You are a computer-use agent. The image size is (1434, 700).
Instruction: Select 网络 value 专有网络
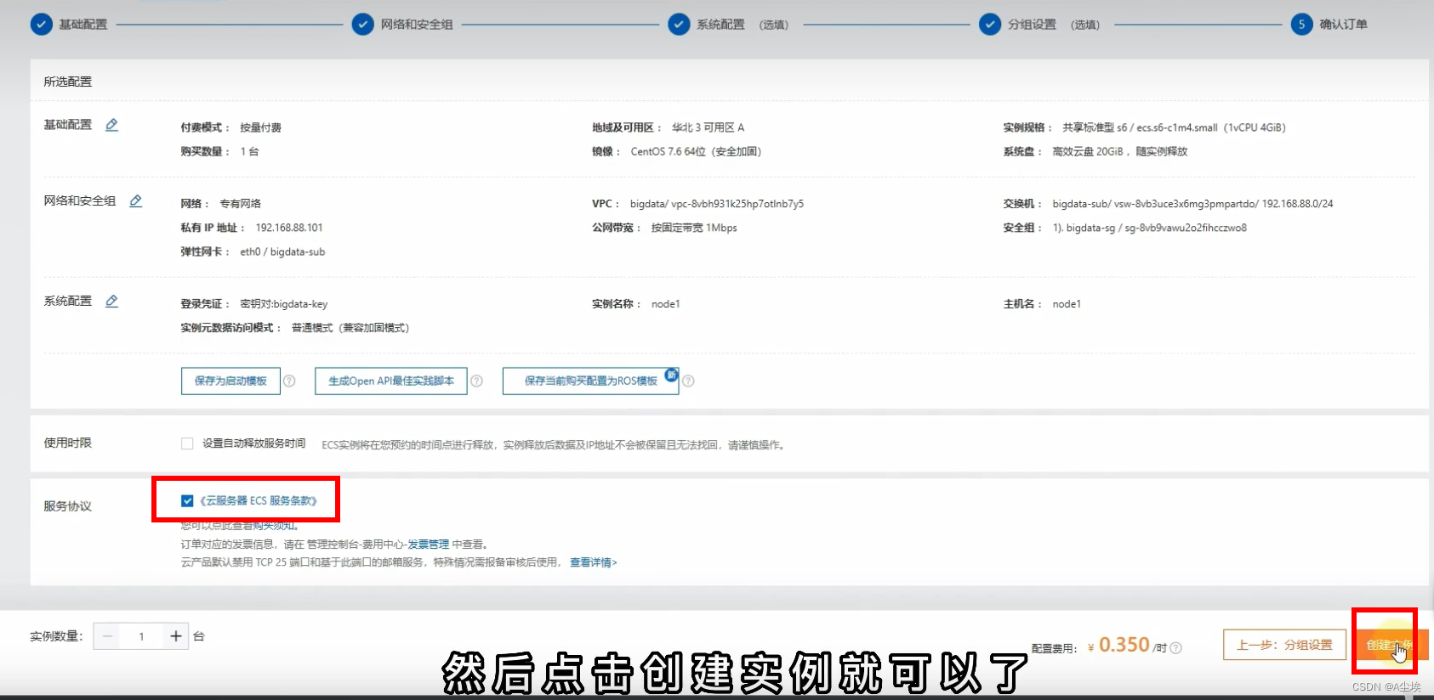tap(240, 204)
